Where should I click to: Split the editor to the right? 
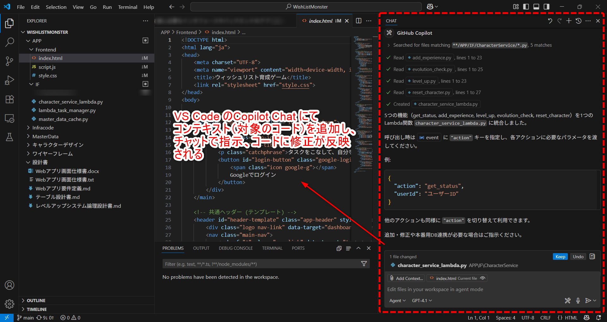point(359,21)
